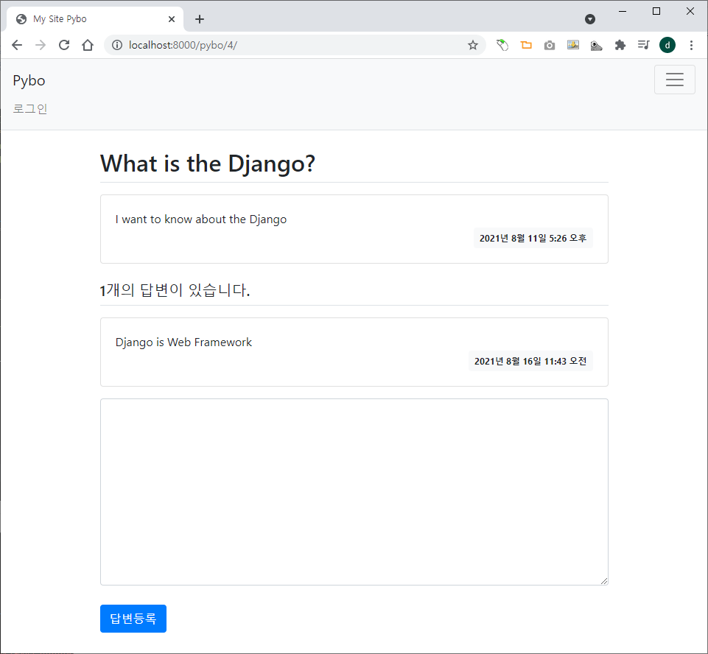Open a new browser tab
The image size is (708, 654).
pos(200,19)
